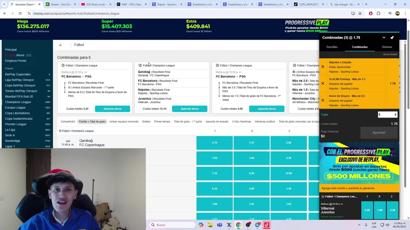The width and height of the screenshot is (410, 230).
Task: Click Apuesta ahora for 31.14 combo
Action: click(190, 109)
